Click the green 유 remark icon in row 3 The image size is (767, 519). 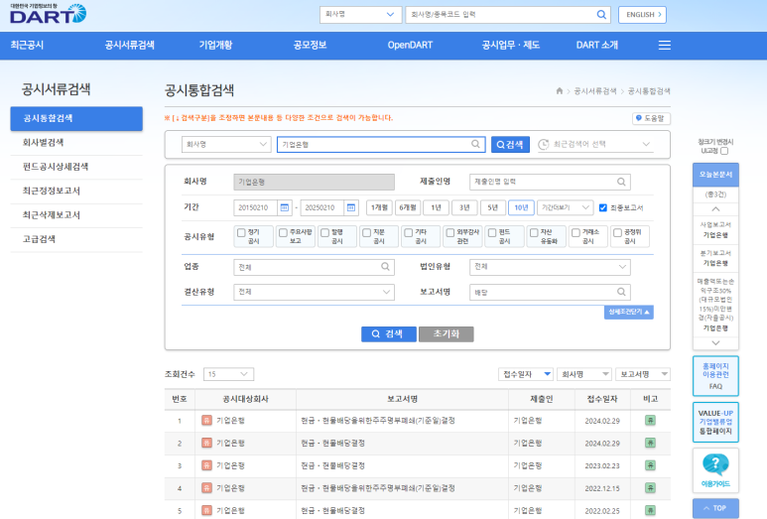pos(650,465)
